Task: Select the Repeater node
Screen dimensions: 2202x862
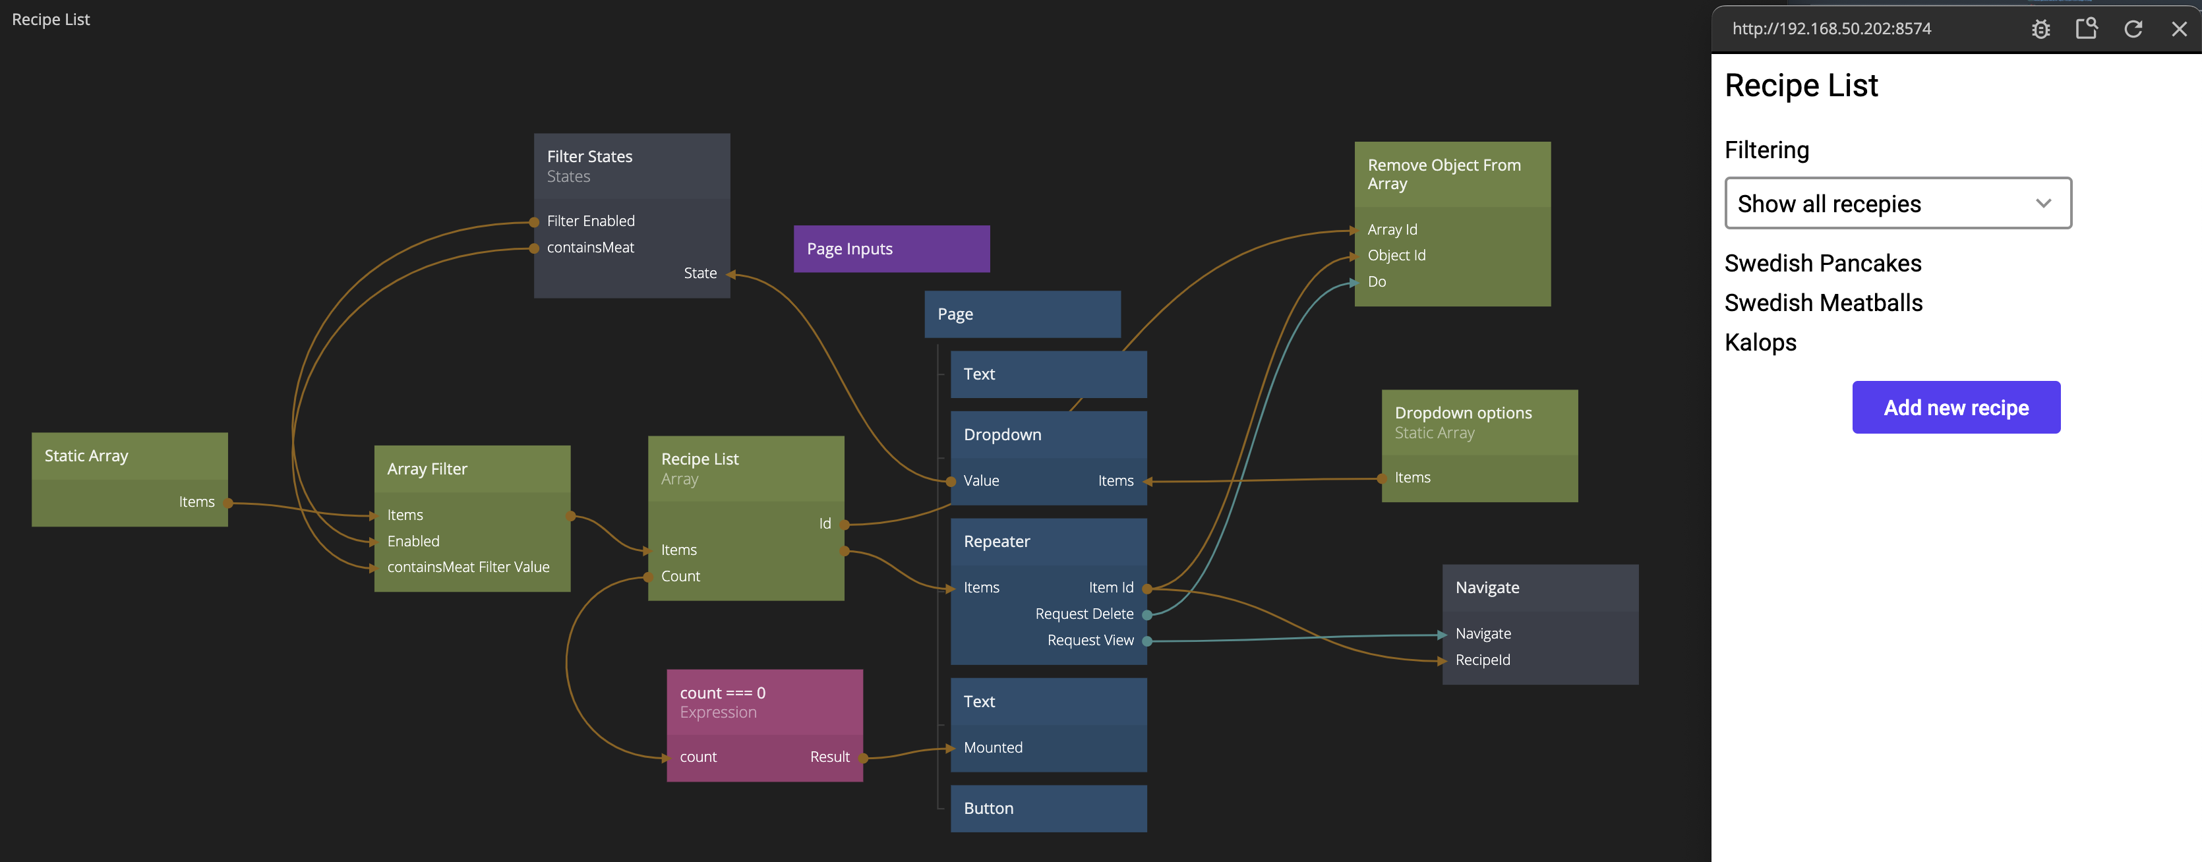Action: pos(1047,542)
